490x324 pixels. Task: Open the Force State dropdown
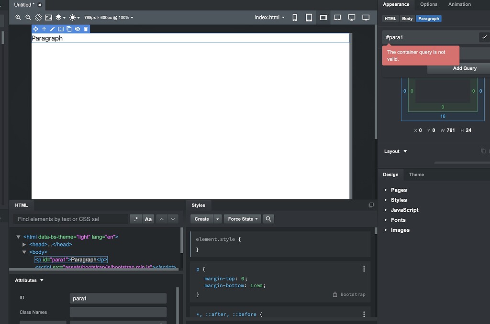242,219
